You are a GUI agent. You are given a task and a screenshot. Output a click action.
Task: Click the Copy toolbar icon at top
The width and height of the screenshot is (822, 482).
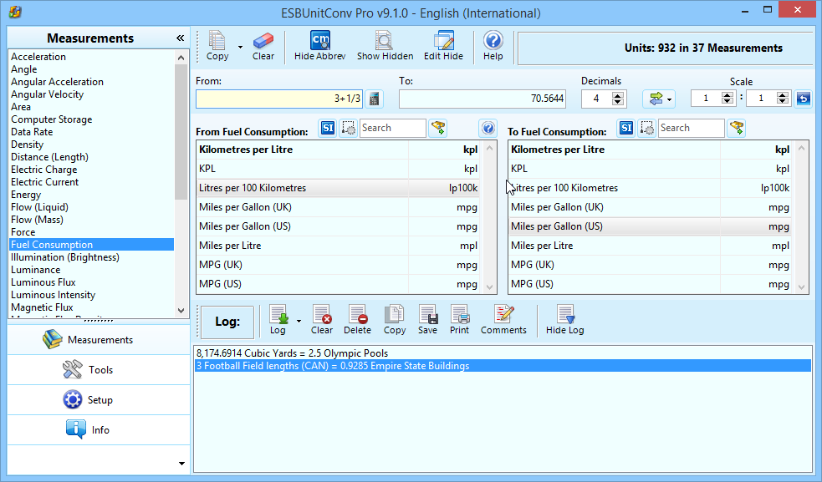click(x=217, y=46)
